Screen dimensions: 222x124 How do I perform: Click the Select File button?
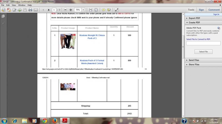(203, 52)
